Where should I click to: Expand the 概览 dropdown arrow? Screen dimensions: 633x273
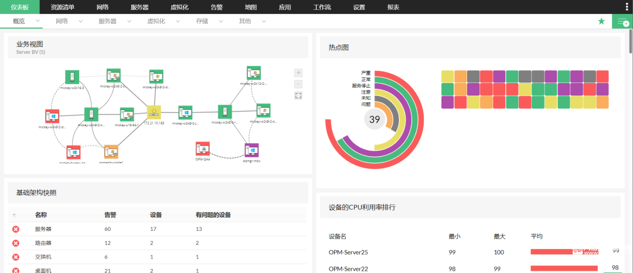click(x=38, y=22)
